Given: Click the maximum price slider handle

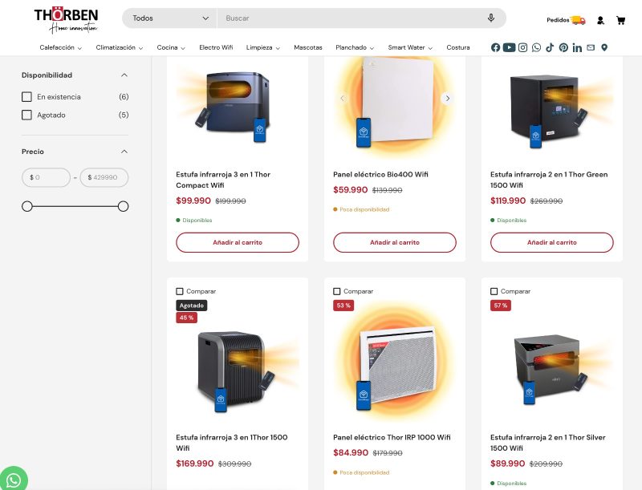Looking at the screenshot, I should coord(124,207).
